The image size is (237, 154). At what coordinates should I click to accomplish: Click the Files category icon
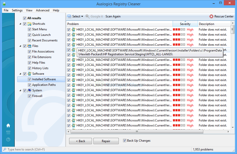[x=29, y=46]
